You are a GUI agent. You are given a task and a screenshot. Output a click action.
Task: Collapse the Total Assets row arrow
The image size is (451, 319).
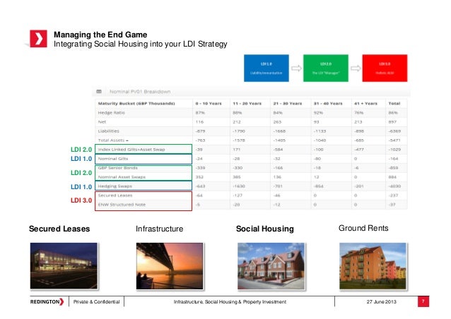pyautogui.click(x=127, y=140)
